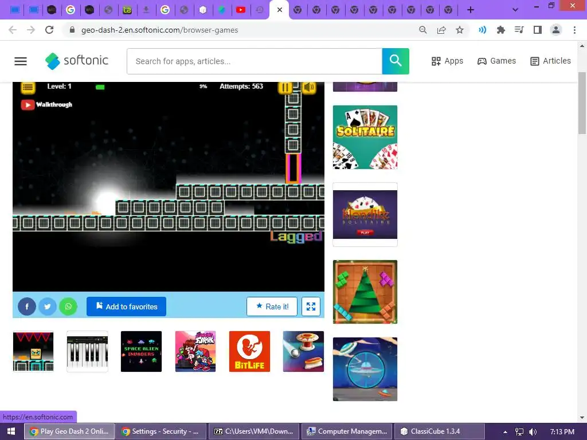Open the Apps section

[x=447, y=61]
